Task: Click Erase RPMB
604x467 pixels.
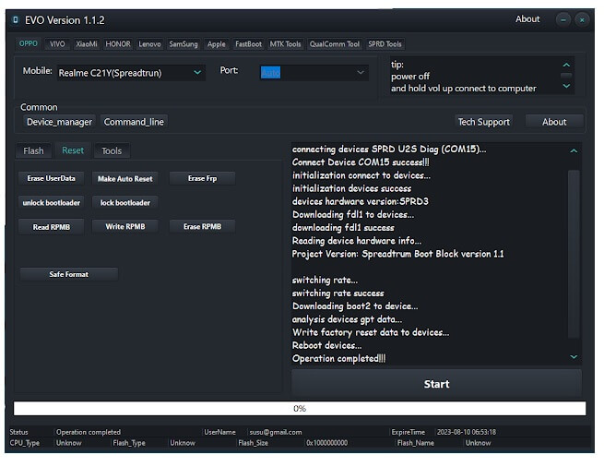Action: 202,226
